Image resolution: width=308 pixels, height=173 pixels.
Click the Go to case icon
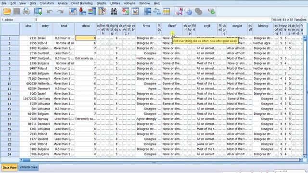(x=73, y=11)
